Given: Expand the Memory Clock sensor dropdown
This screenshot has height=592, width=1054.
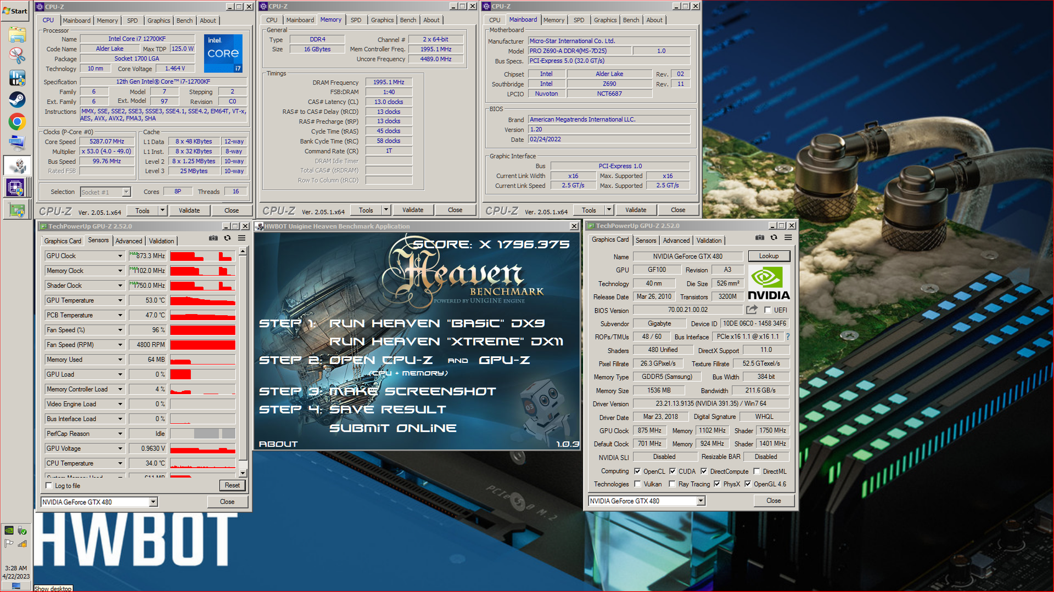Looking at the screenshot, I should point(120,271).
